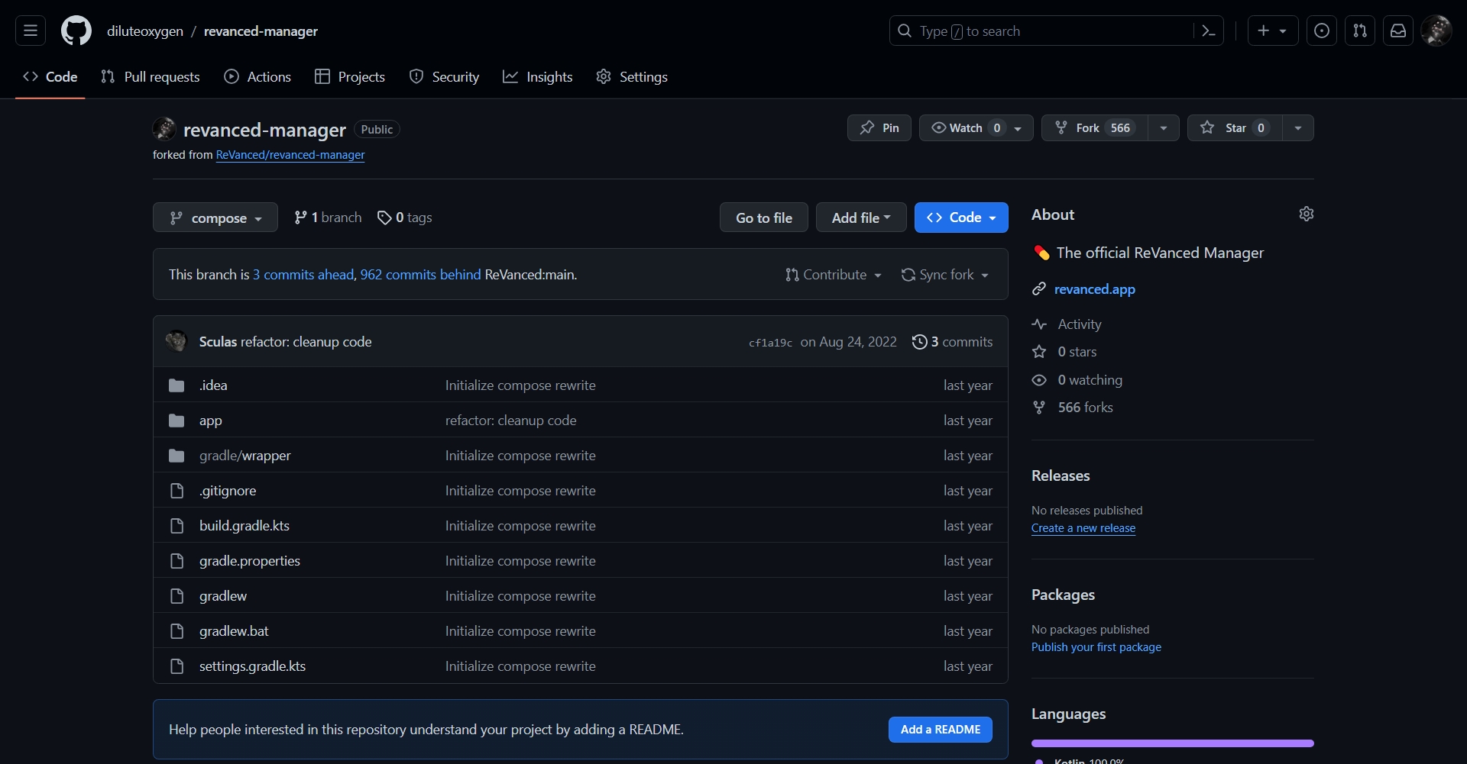Viewport: 1467px width, 764px height.
Task: Open the .idea folder
Action: 213,385
